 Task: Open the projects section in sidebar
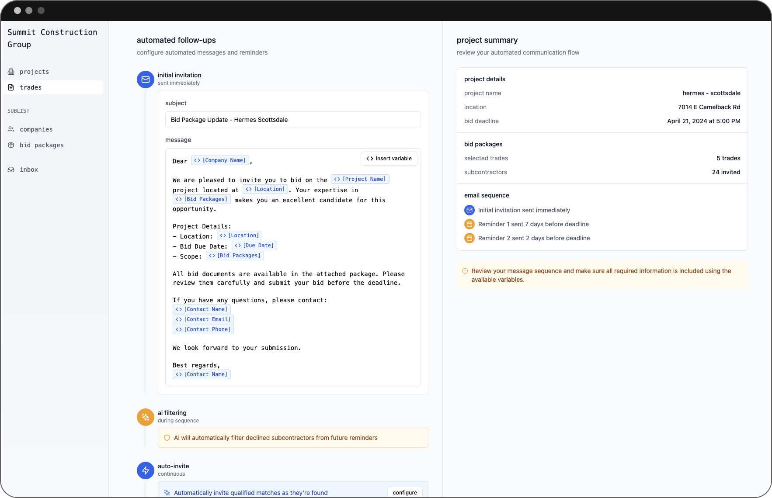34,72
